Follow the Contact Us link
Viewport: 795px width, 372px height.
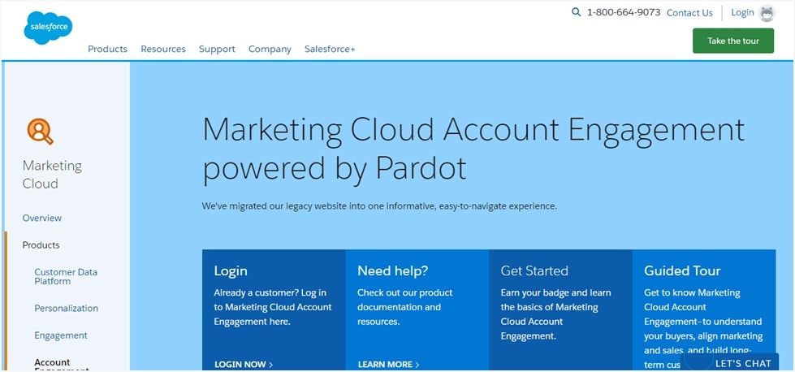point(689,13)
